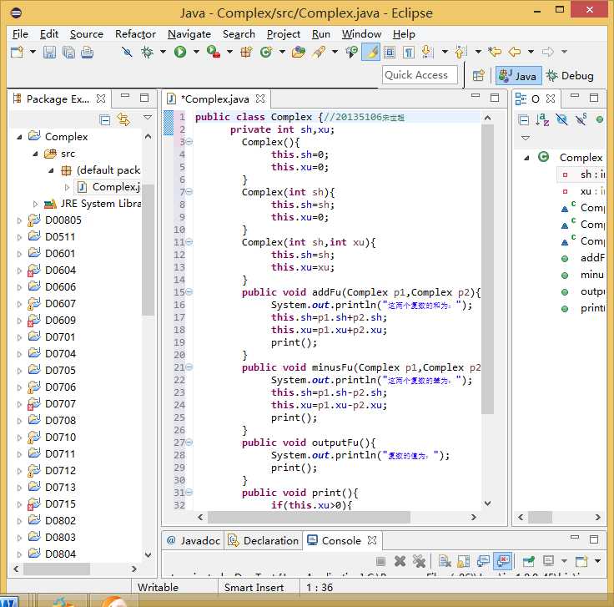
Task: Select Complex.java in Package Explorer
Action: 109,187
